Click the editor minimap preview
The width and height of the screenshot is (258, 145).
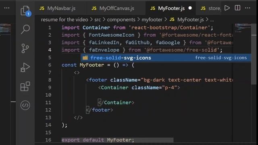pyautogui.click(x=243, y=28)
